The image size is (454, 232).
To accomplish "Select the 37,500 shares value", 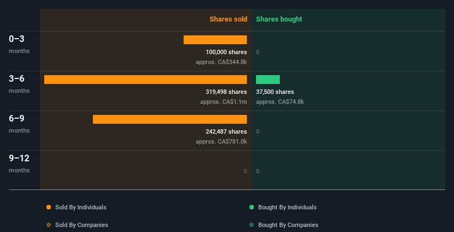I will [275, 92].
